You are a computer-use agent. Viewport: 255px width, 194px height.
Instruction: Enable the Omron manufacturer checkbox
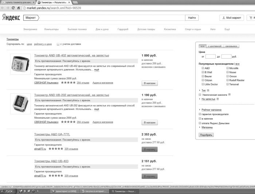(x=228, y=76)
